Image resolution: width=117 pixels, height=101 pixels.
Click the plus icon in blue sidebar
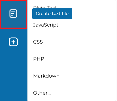coord(13,42)
